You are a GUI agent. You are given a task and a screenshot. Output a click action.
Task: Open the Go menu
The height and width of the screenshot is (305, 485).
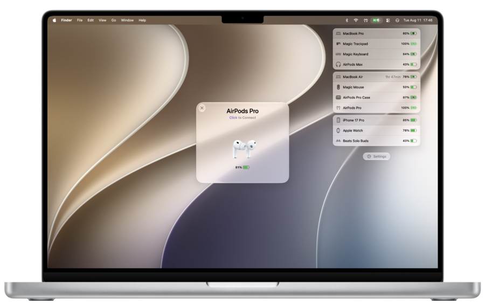pos(114,20)
